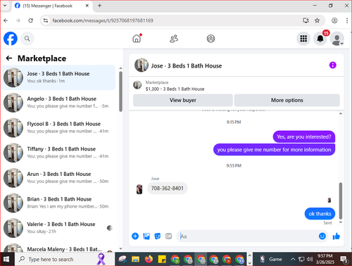View site information icon in address bar

click(46, 20)
